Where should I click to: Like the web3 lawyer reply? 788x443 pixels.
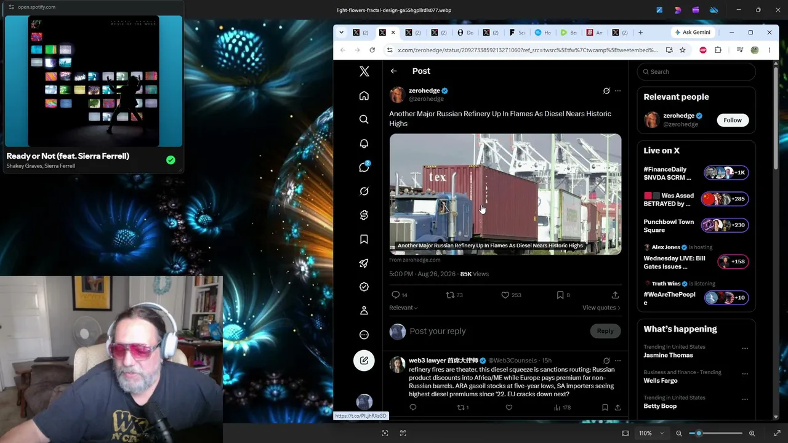(509, 407)
